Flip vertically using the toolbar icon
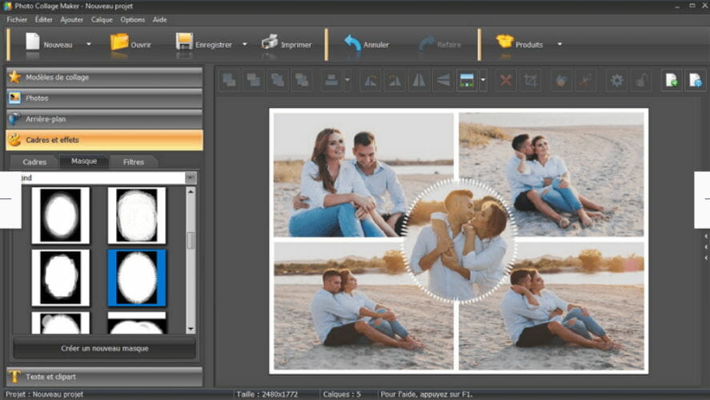Screen dimensions: 710x400 click(442, 80)
